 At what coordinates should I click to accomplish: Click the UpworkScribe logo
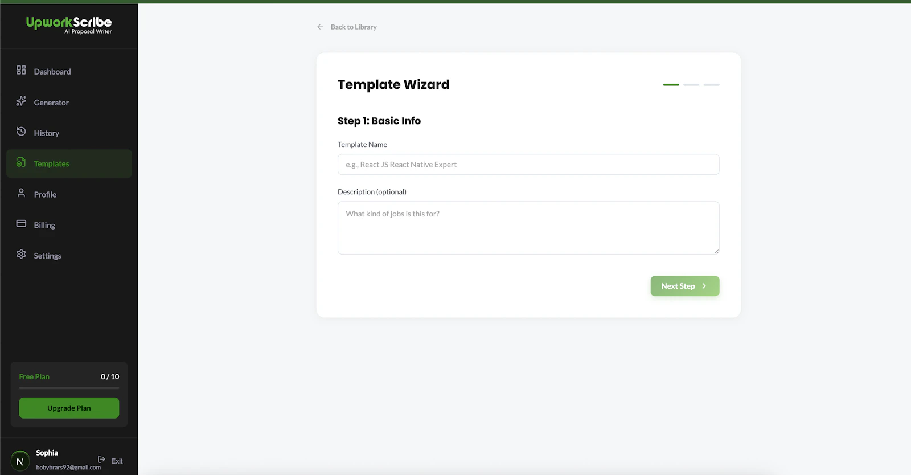69,24
